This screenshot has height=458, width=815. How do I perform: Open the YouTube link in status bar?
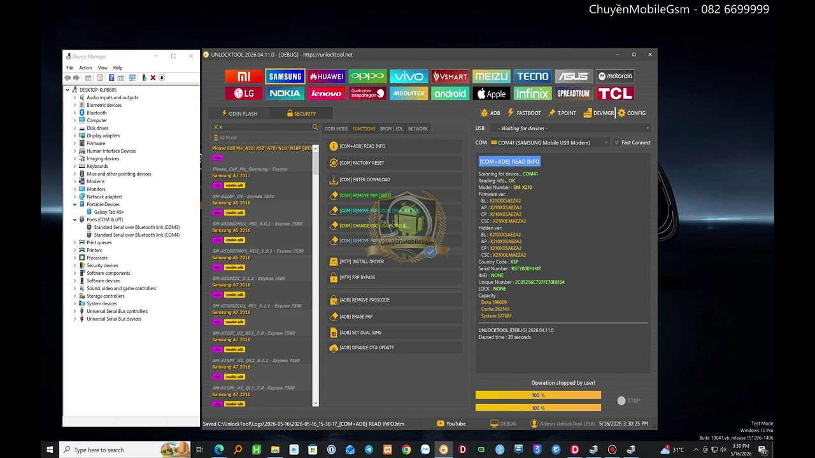[x=451, y=424]
